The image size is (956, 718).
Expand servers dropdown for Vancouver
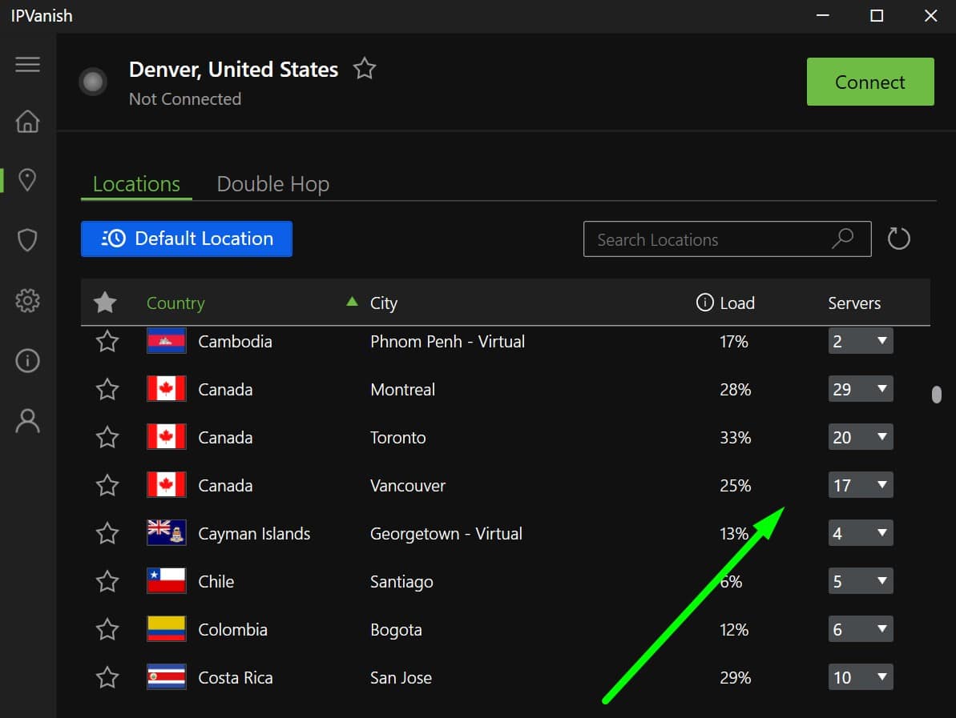point(861,485)
